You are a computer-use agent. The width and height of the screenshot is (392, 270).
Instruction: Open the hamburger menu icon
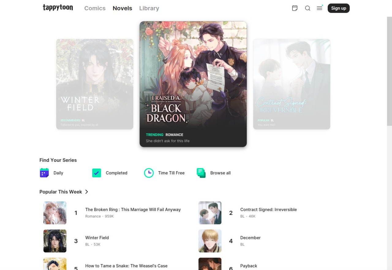point(319,8)
